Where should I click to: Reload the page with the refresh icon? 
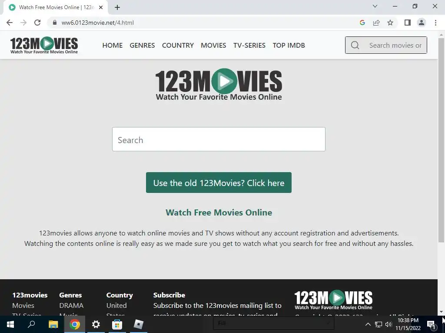tap(37, 23)
